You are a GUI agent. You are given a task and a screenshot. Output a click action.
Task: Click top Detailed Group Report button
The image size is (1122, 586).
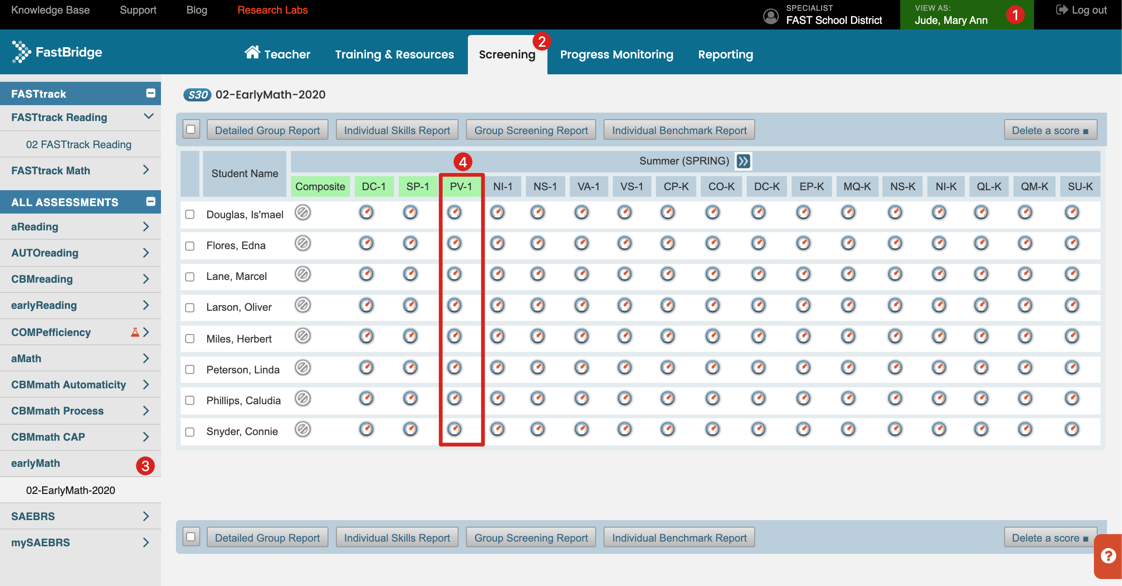tap(267, 130)
